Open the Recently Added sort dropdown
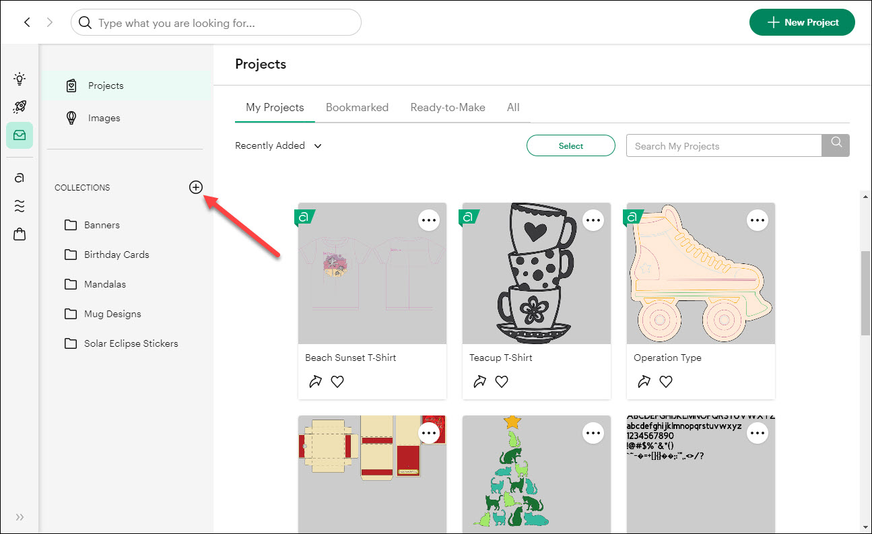This screenshot has width=872, height=534. coord(278,145)
